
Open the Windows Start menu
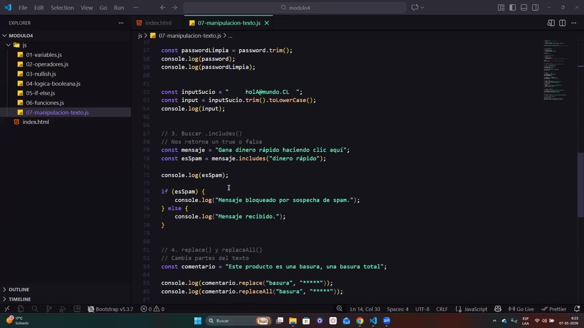[x=198, y=321]
